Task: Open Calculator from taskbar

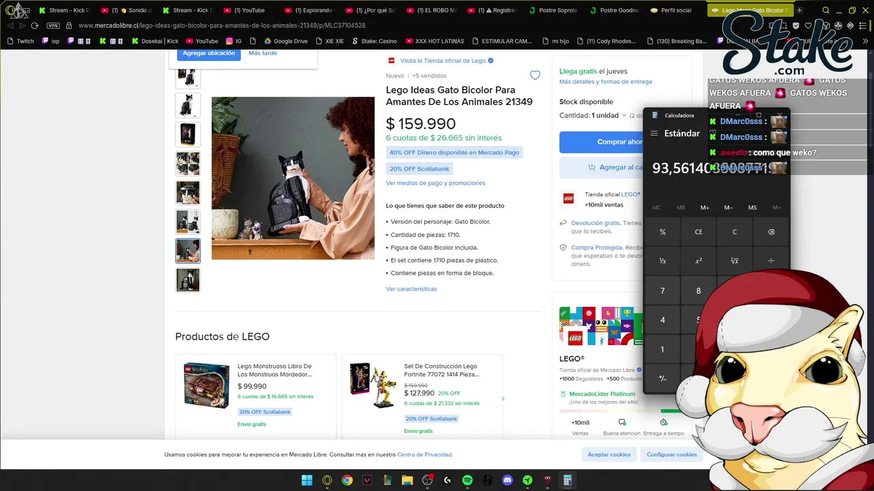Action: click(567, 480)
